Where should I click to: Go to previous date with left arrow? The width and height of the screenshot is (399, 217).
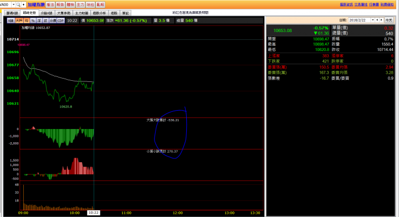pos(377,20)
